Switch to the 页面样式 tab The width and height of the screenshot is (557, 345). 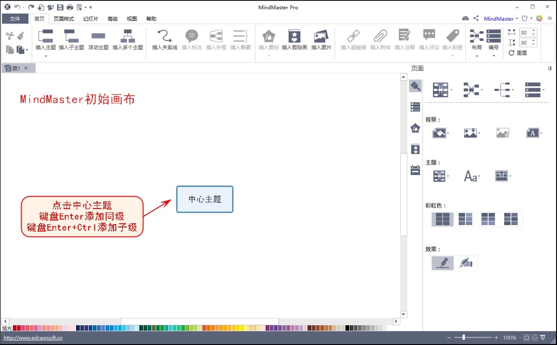click(x=63, y=19)
